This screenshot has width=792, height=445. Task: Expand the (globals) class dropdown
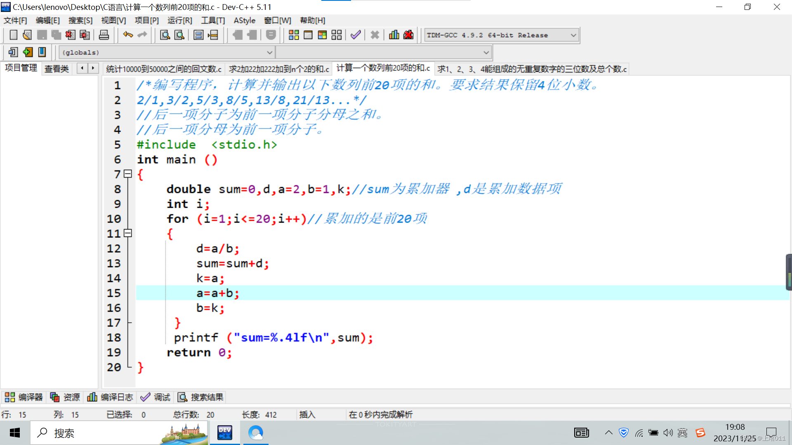pos(269,53)
